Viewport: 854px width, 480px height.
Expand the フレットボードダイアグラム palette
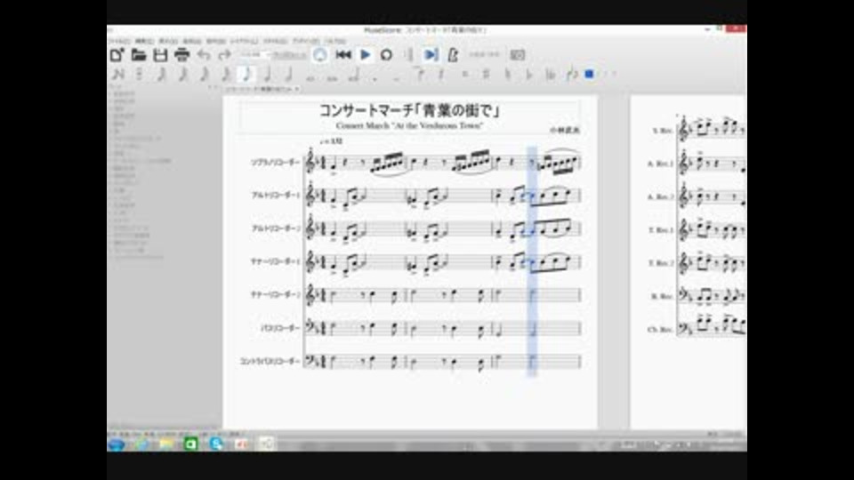137,258
